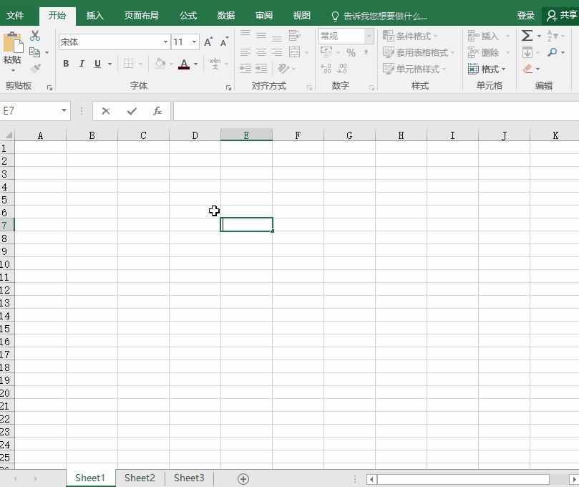The image size is (579, 487).
Task: Click the AutoSum Σ icon
Action: (x=526, y=35)
